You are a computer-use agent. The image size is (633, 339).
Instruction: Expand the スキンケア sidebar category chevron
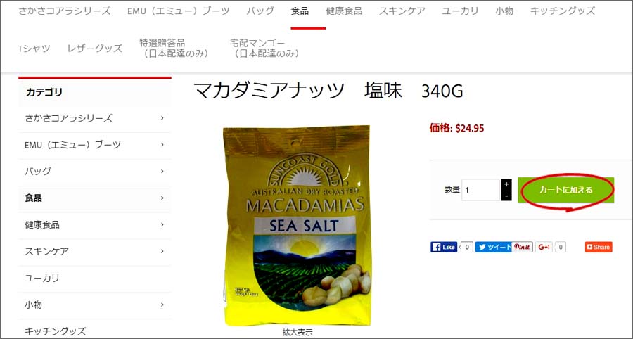pyautogui.click(x=162, y=251)
